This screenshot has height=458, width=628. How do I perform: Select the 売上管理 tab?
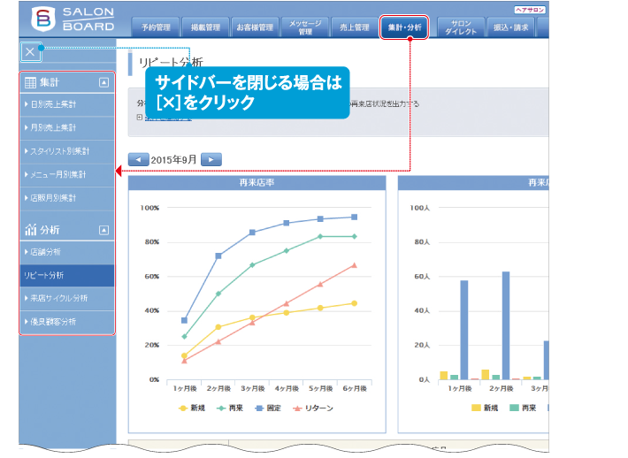tap(354, 28)
